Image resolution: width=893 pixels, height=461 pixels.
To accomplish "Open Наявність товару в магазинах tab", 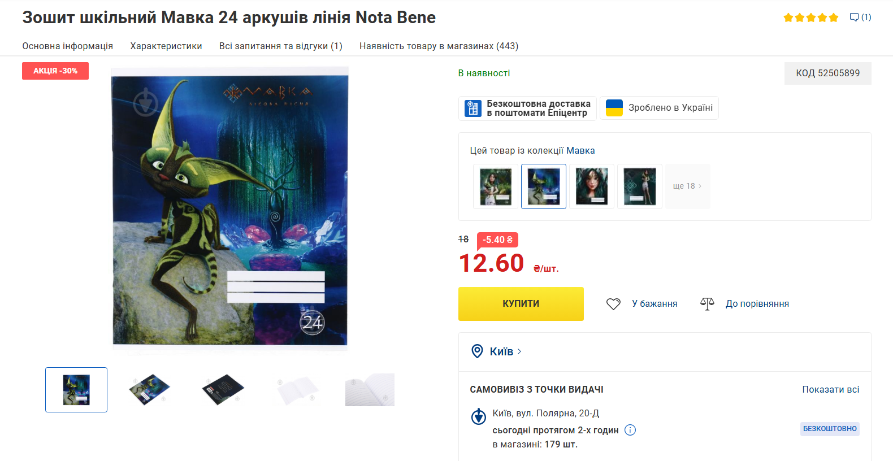I will (439, 46).
